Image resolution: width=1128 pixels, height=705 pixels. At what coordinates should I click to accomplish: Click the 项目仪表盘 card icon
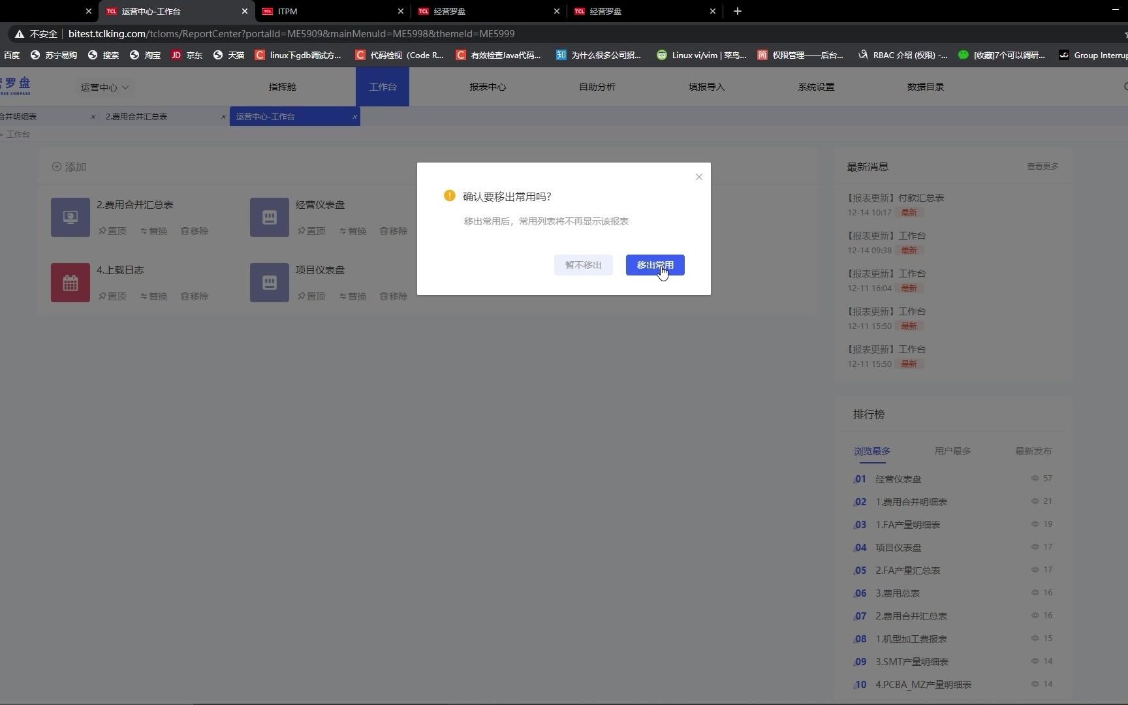click(x=270, y=283)
